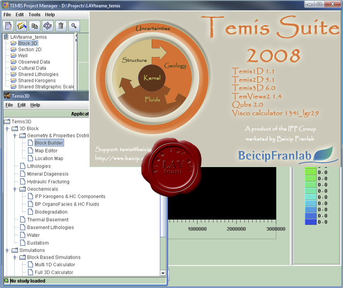Screen dimensions: 343x288
Task: Collapse the Geometry & Properties Distribution node
Action: 15,136
